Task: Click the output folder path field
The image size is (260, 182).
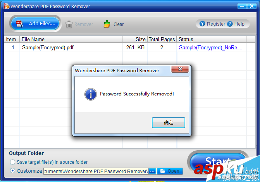Action: coord(96,171)
